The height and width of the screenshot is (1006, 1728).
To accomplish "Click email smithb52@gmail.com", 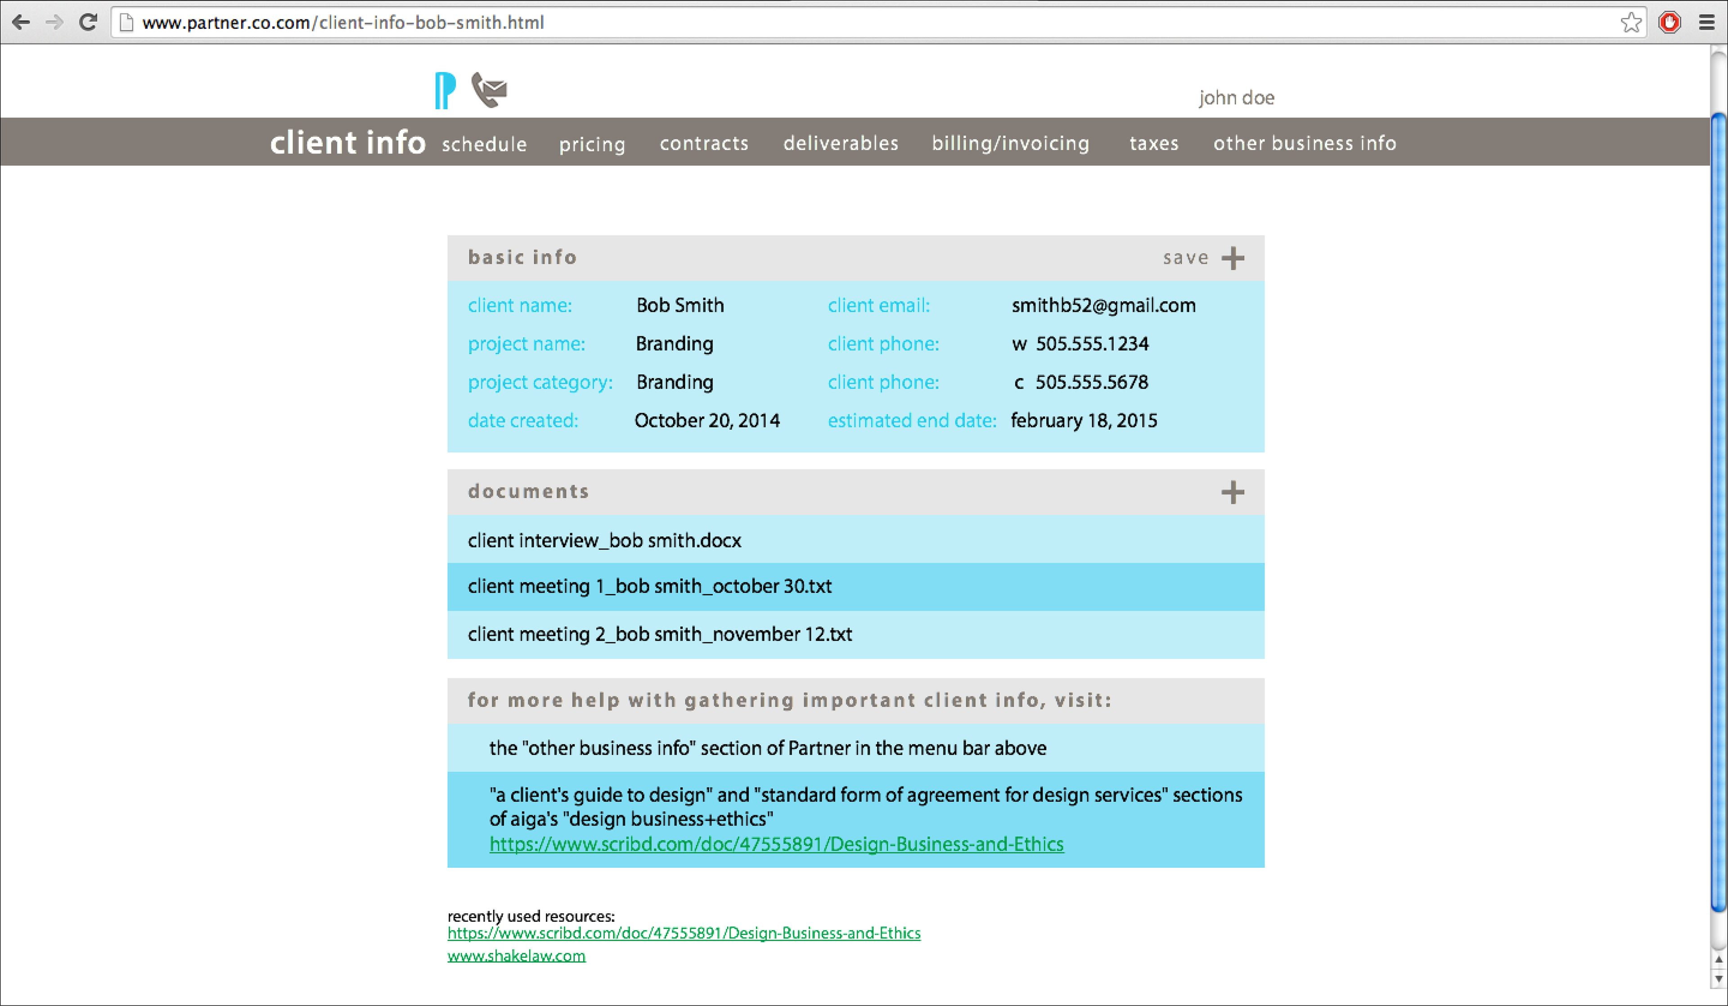I will click(1103, 305).
